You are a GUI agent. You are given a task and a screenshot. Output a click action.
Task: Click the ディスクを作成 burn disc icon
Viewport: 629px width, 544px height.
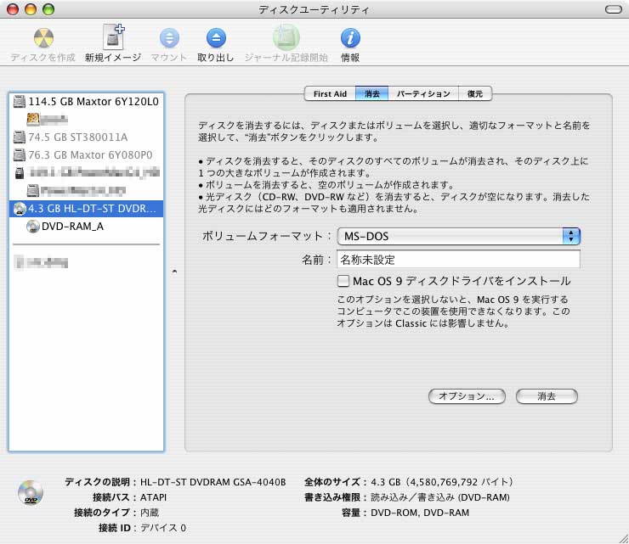[x=43, y=38]
